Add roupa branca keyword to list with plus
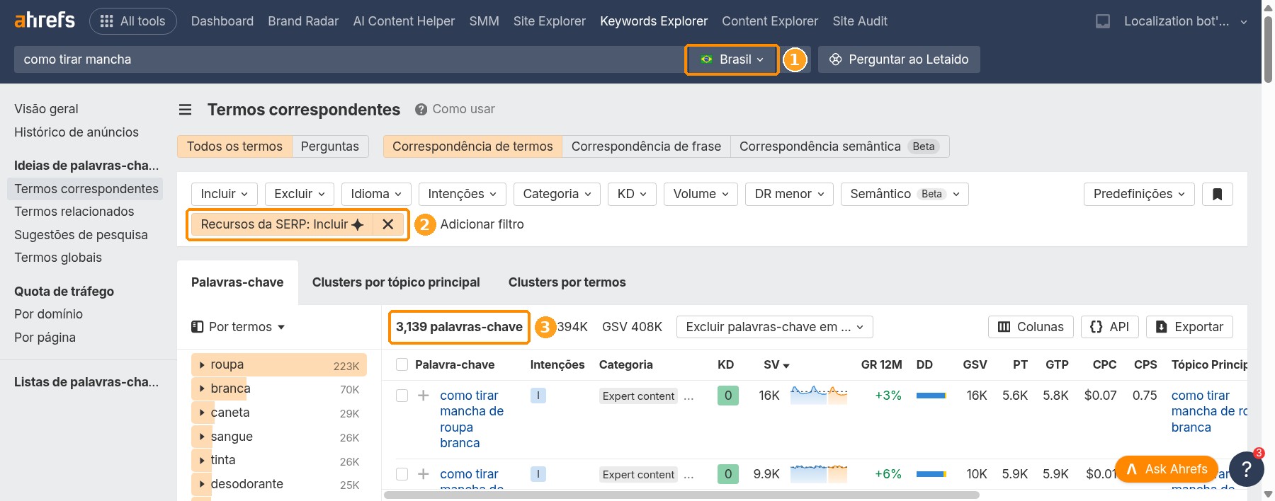 423,396
